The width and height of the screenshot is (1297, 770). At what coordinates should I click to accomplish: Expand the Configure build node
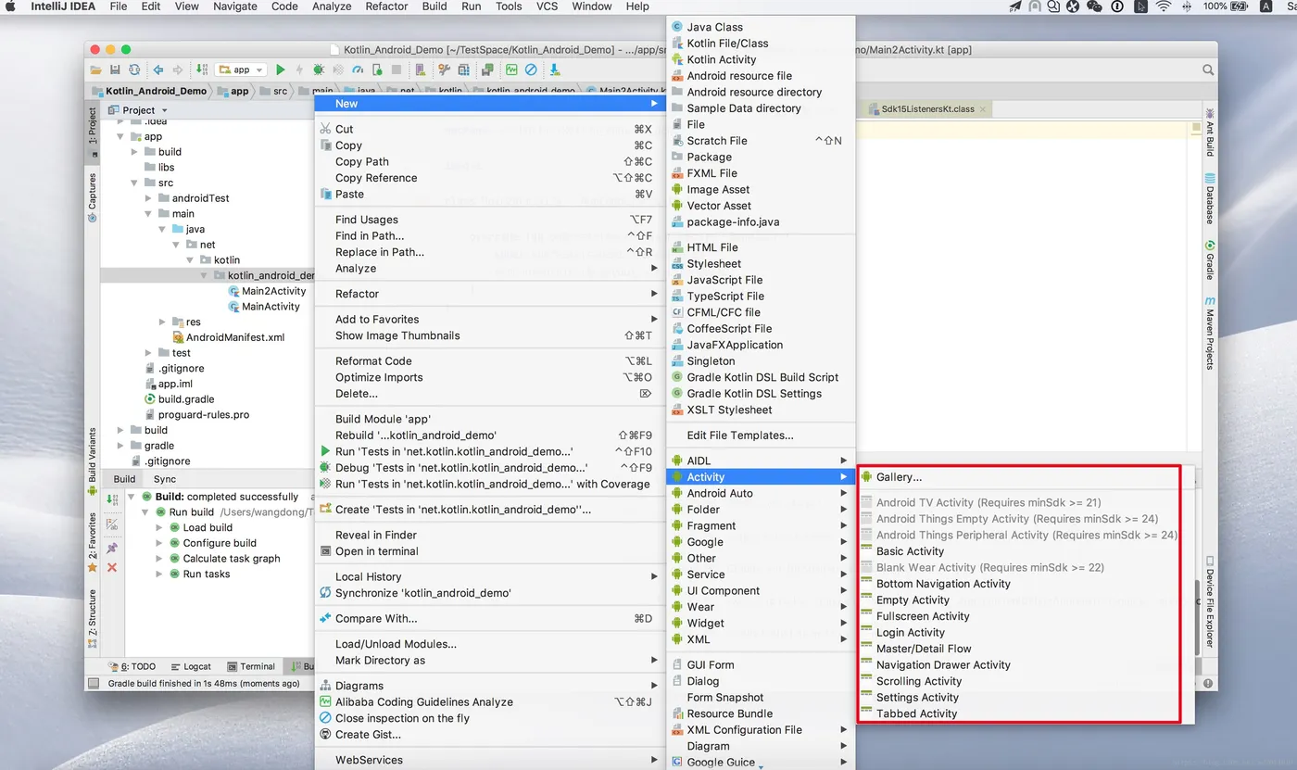(x=158, y=543)
